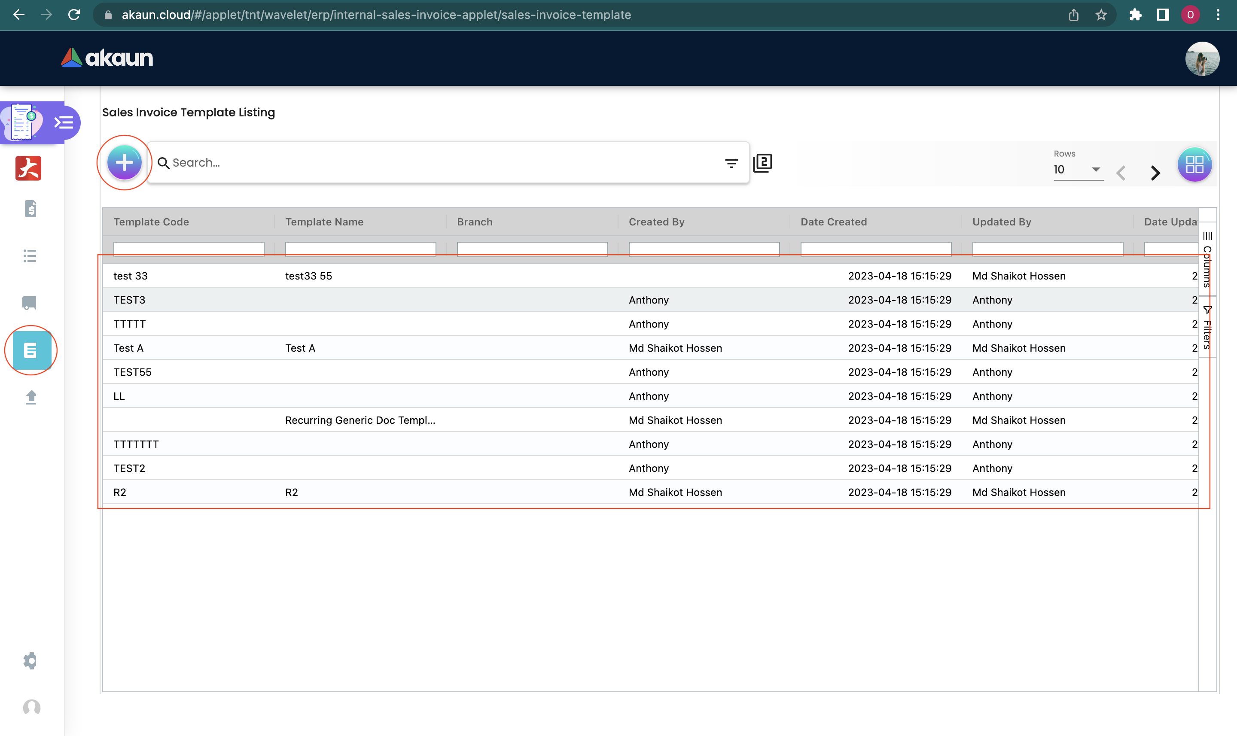Viewport: 1237px width, 736px height.
Task: Open the Columns side panel tab
Action: click(1207, 260)
